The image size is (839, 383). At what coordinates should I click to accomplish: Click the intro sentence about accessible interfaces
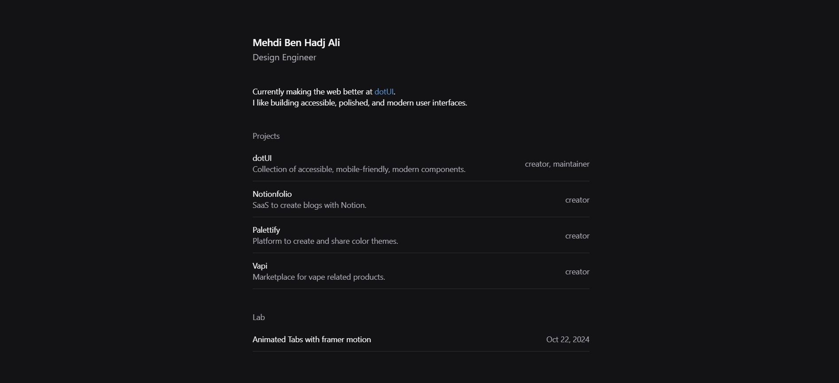tap(359, 102)
